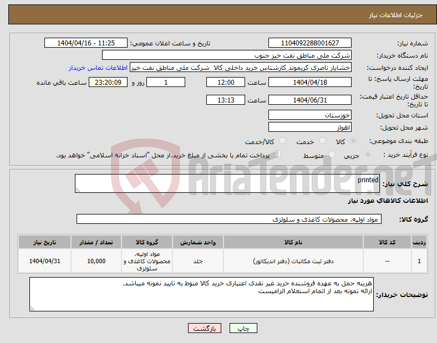This screenshot has height=343, width=437.
Task: Click the goods group cell in row 1
Action: coord(147,261)
